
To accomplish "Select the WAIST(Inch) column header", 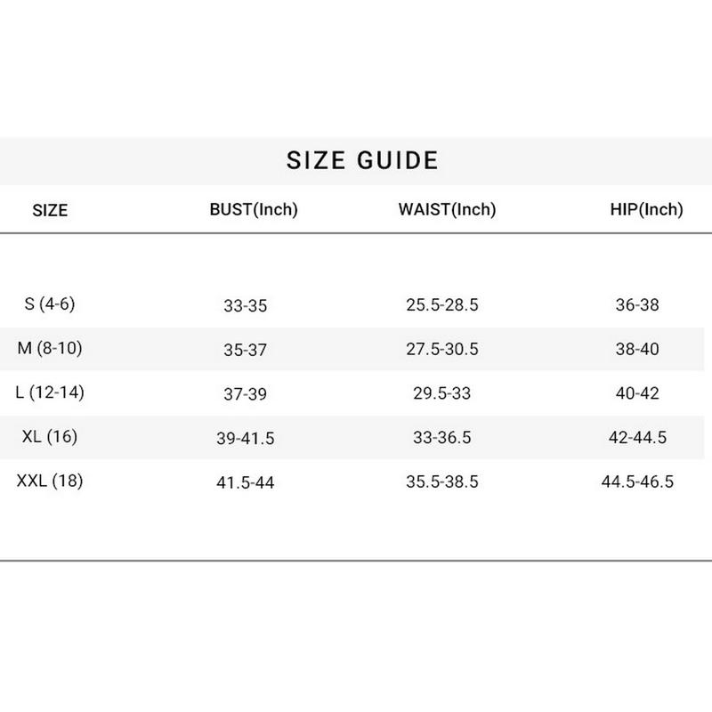I will tap(447, 210).
